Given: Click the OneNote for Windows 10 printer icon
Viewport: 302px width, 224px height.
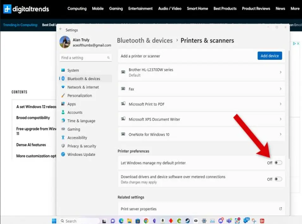Looking at the screenshot, I should click(x=123, y=134).
